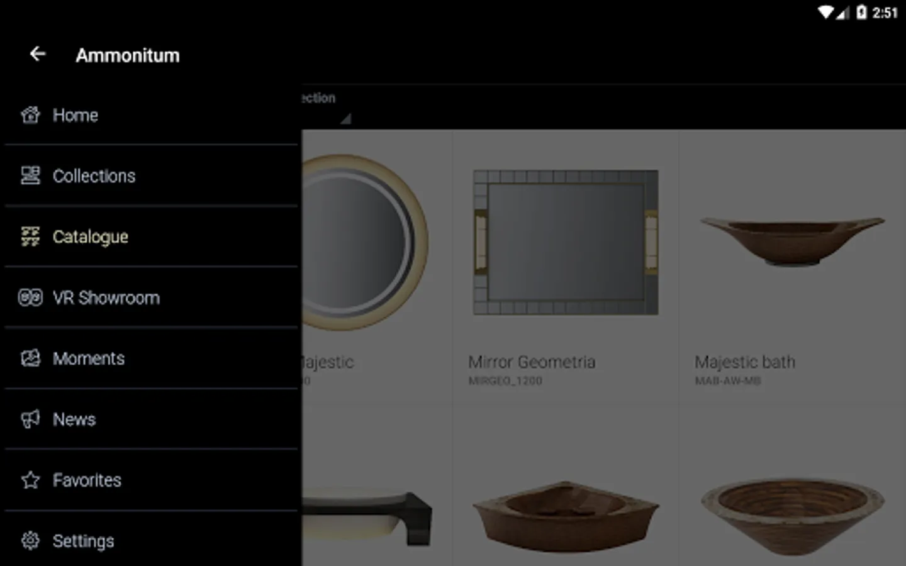Click the Majestic bath product name
The height and width of the screenshot is (566, 906).
(x=745, y=362)
